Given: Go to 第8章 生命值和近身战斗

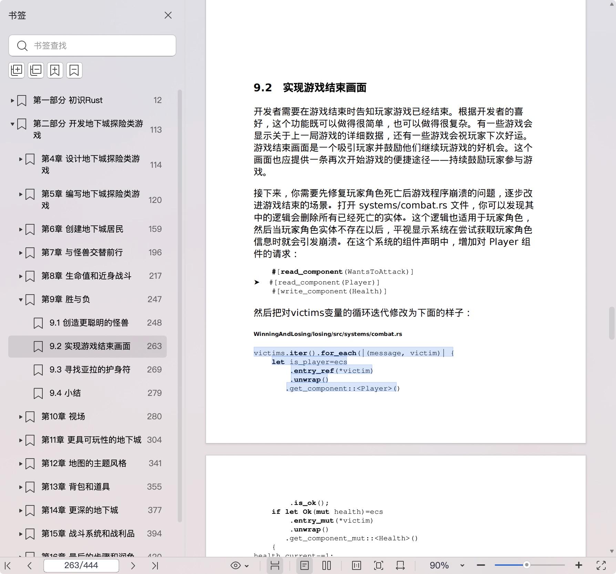Looking at the screenshot, I should [x=86, y=276].
